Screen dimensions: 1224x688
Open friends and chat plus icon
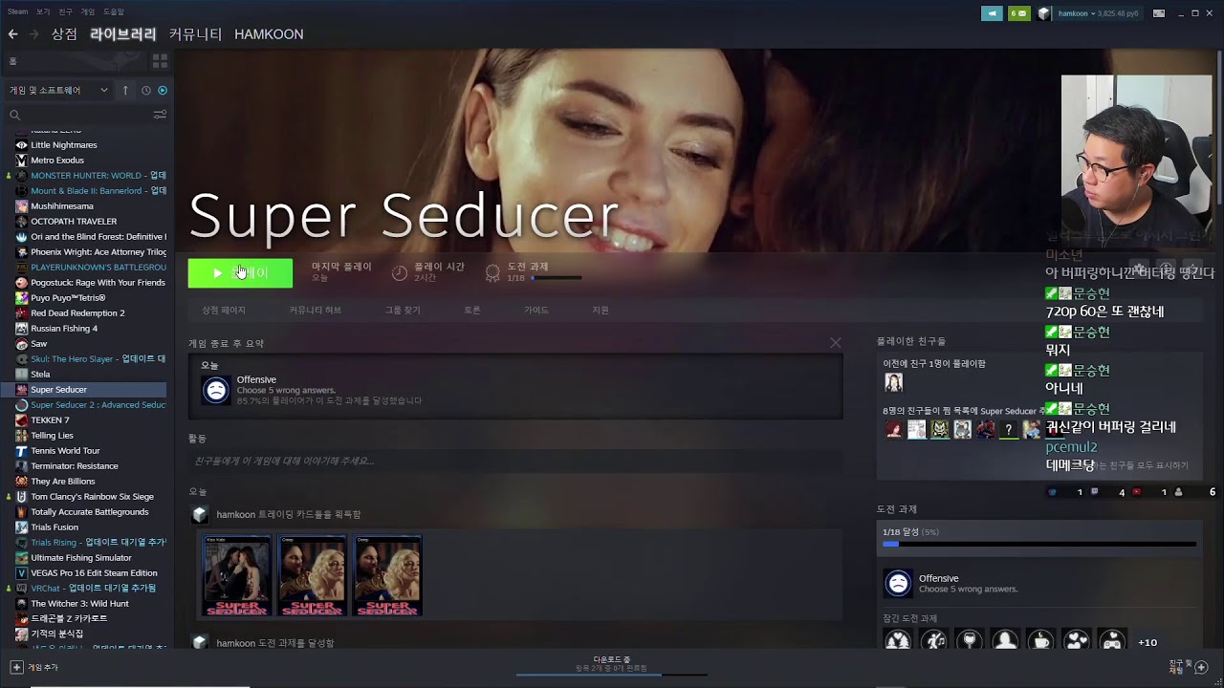(1201, 667)
